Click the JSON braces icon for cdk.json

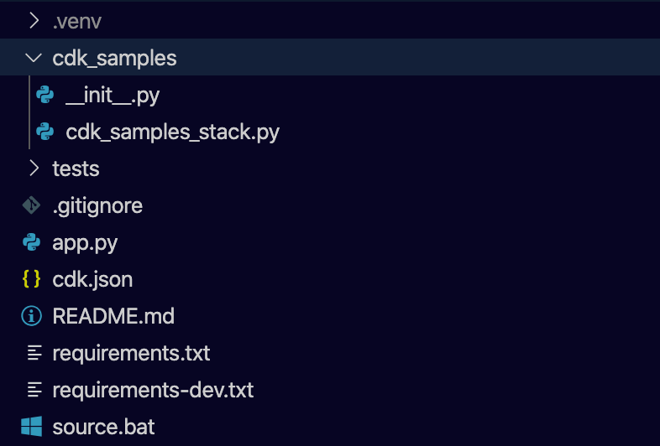32,279
